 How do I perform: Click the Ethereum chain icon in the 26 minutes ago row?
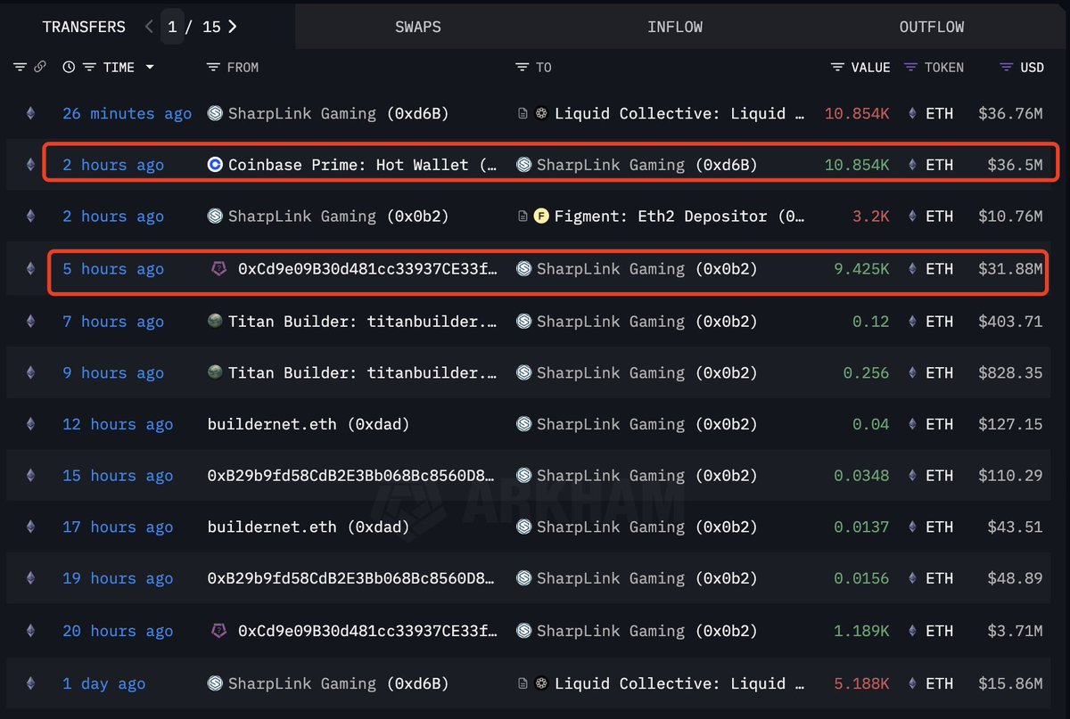click(31, 113)
